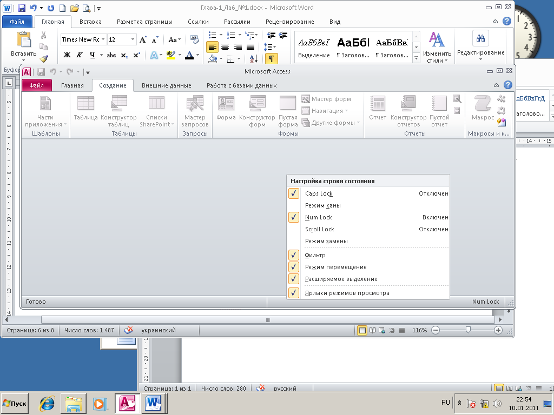Click Word zoom slider handle
Image resolution: width=554 pixels, height=415 pixels.
pyautogui.click(x=468, y=330)
